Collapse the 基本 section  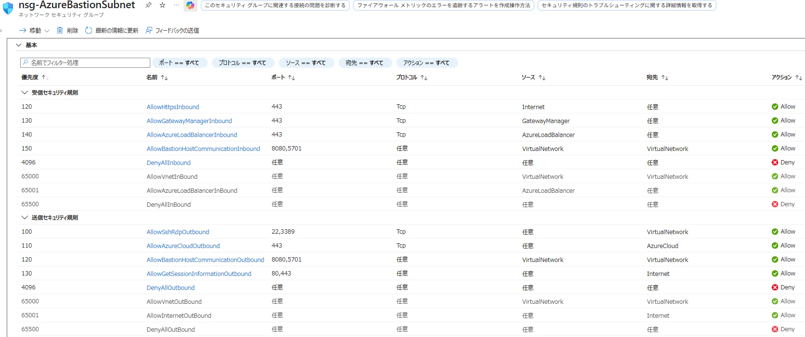coord(19,45)
